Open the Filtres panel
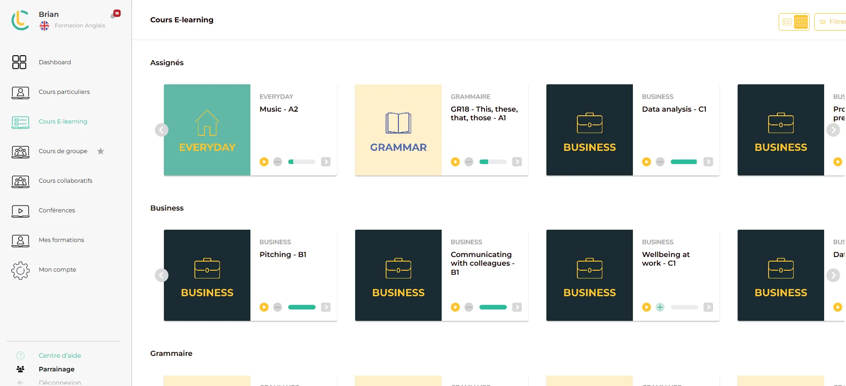This screenshot has height=386, width=846. pos(831,22)
